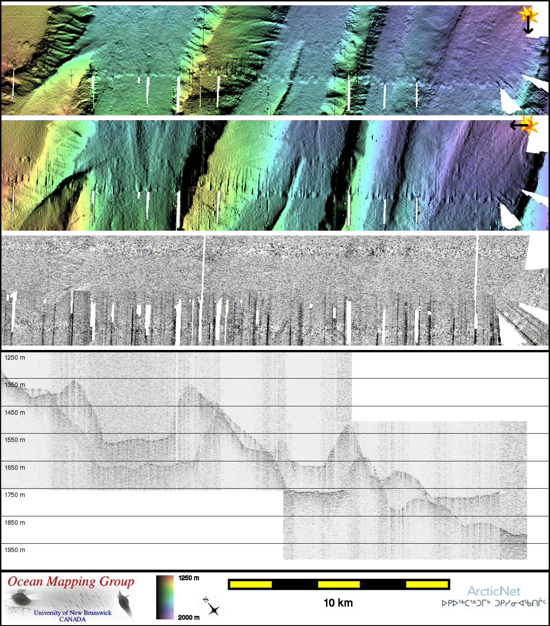Image resolution: width=550 pixels, height=626 pixels.
Task: Click the 1250 m label beside the color legend
Action: 189,578
